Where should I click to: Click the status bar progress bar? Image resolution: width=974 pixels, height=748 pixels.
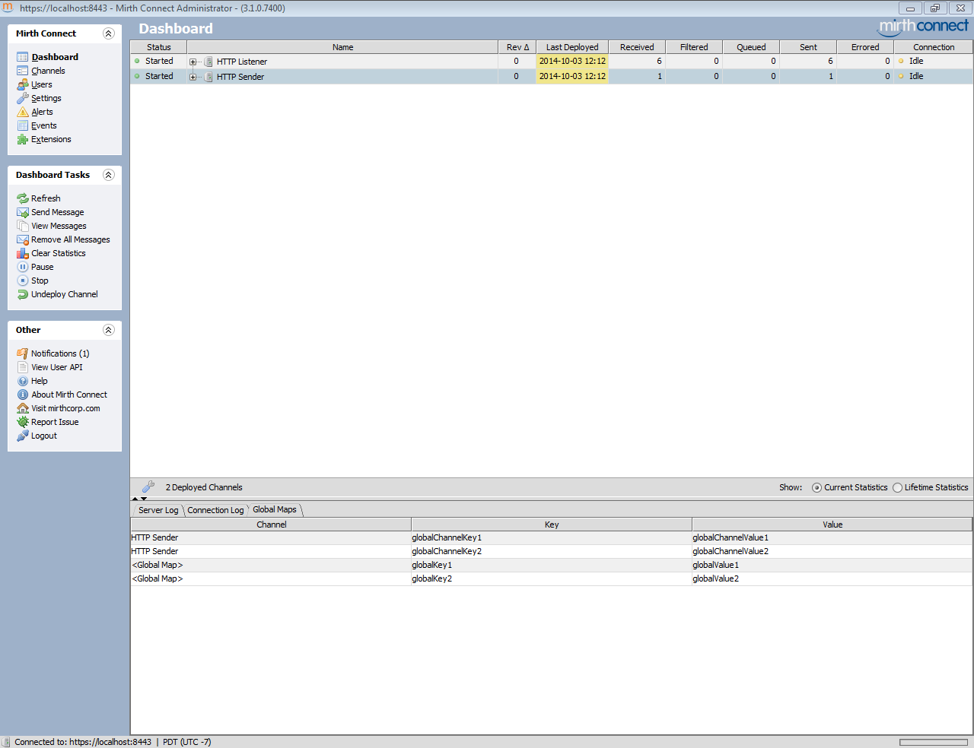pyautogui.click(x=934, y=743)
